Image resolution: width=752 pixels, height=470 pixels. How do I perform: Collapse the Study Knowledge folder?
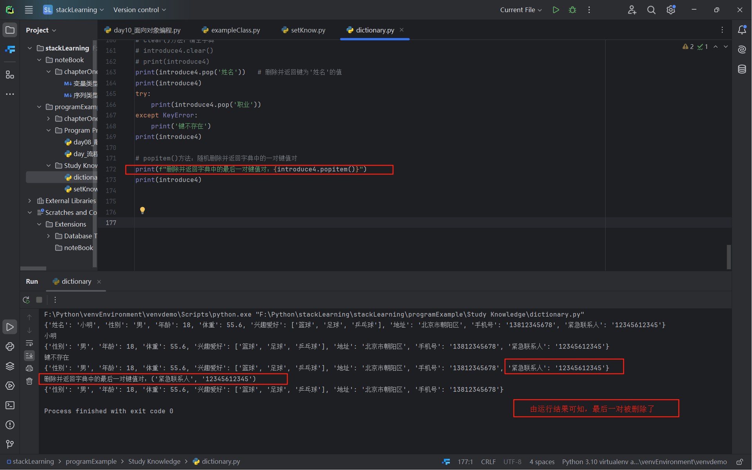coord(49,166)
